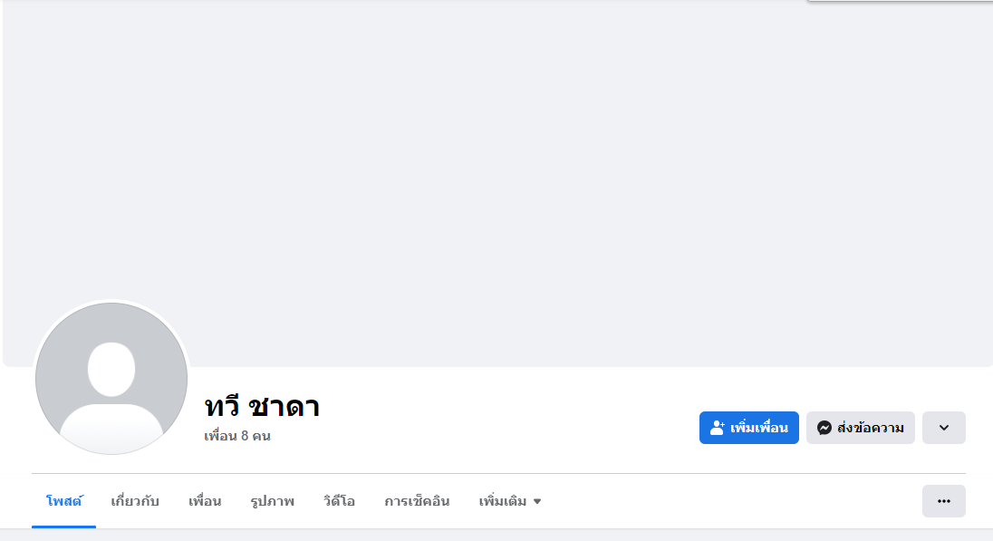
Task: Click the add-person icon on the blue button
Action: pos(718,428)
